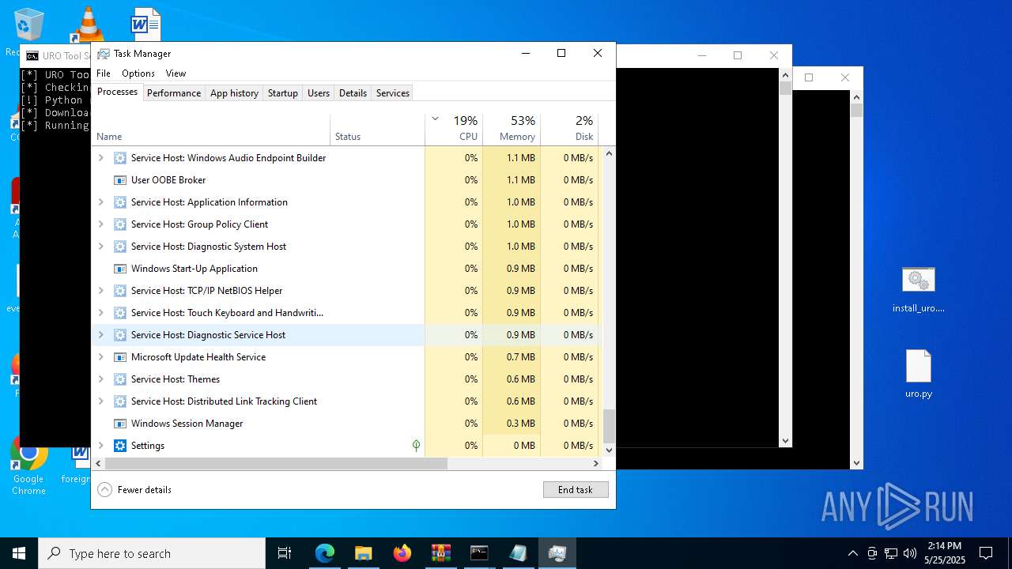Open the View menu
Screen dimensions: 1012x569
pos(176,73)
